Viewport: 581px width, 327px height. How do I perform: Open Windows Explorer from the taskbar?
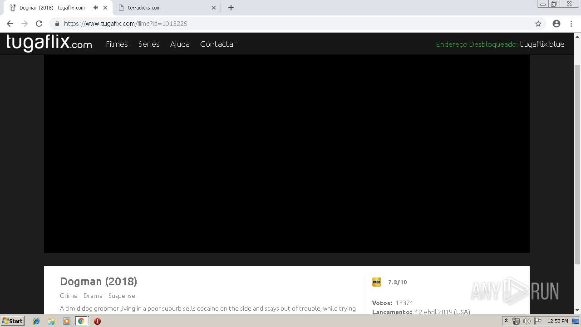tap(51, 321)
